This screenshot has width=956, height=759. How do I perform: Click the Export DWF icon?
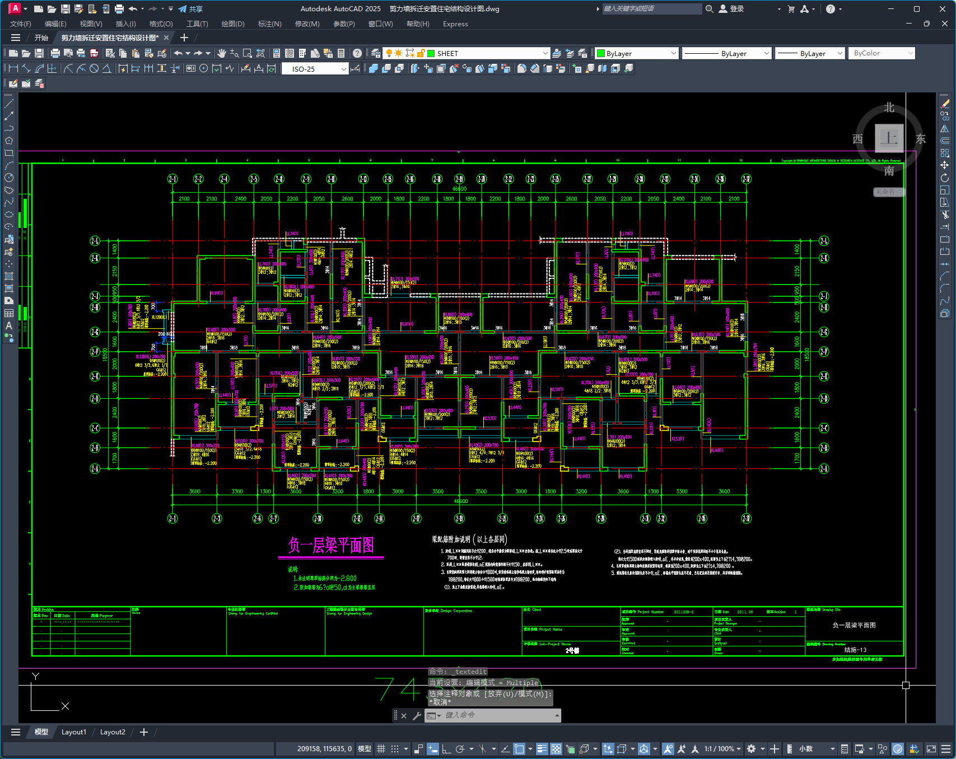point(94,53)
